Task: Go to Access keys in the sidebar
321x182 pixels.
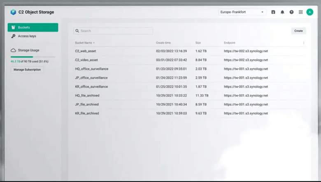Action: click(x=27, y=36)
